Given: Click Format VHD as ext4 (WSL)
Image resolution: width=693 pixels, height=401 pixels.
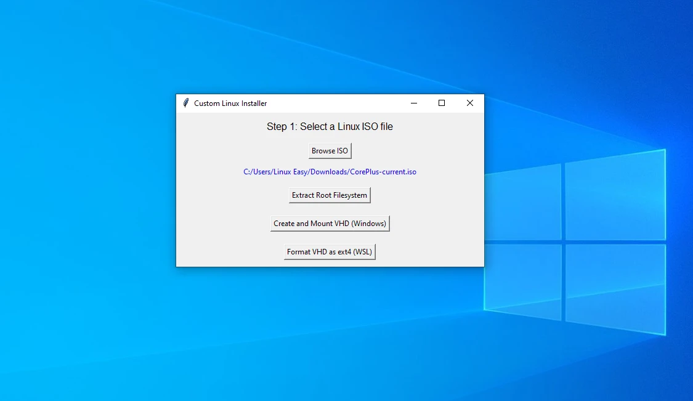Looking at the screenshot, I should pyautogui.click(x=330, y=251).
